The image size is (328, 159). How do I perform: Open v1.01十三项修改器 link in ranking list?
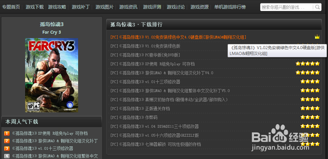tap(145, 82)
